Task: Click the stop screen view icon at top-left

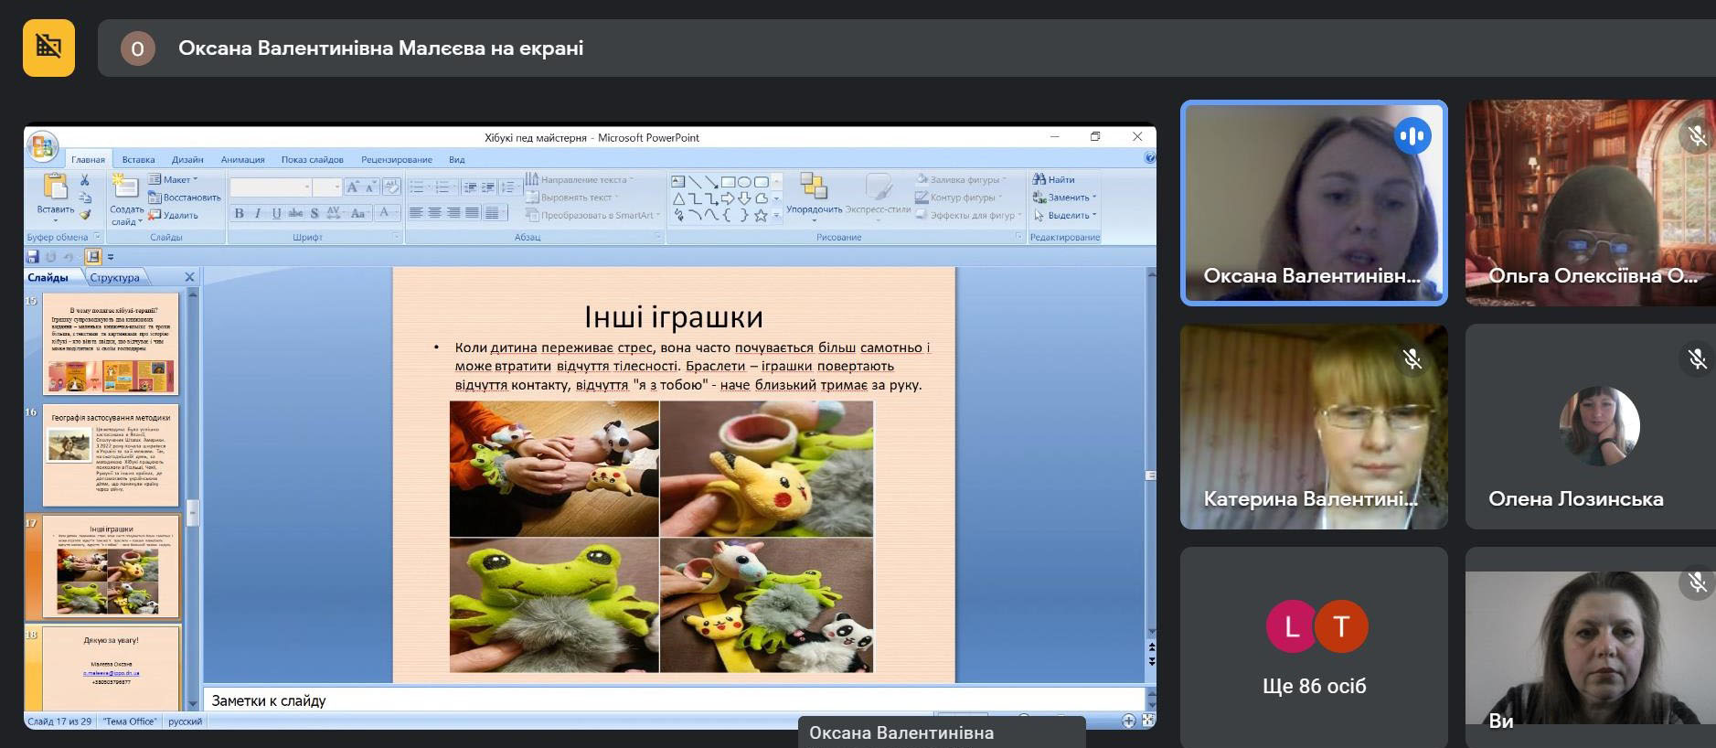Action: (48, 48)
